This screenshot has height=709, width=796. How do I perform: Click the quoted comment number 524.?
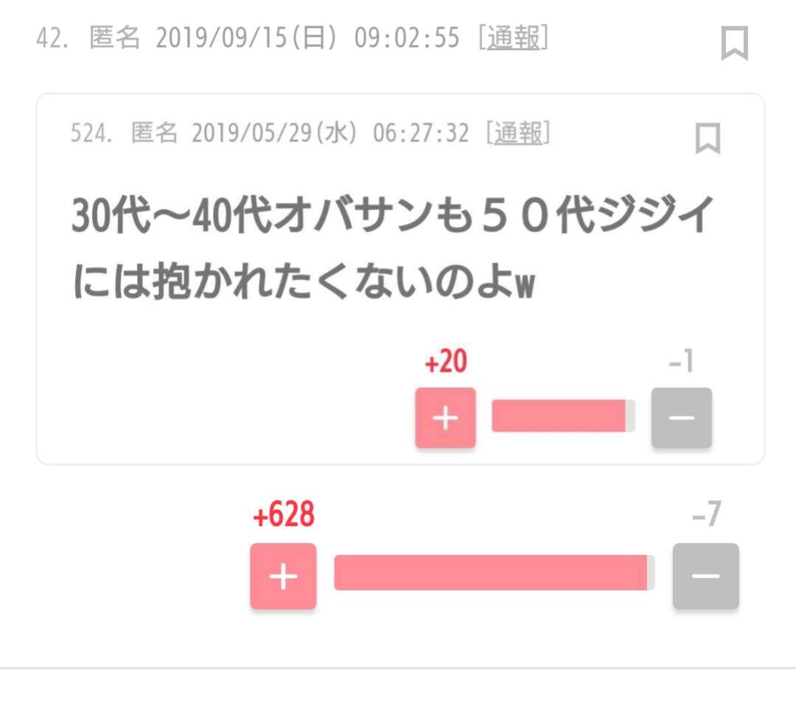[x=90, y=133]
